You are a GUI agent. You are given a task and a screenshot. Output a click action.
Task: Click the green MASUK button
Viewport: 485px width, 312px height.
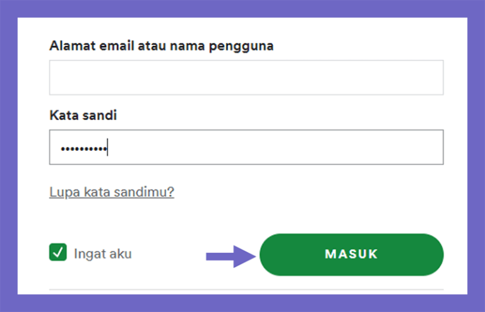point(351,255)
